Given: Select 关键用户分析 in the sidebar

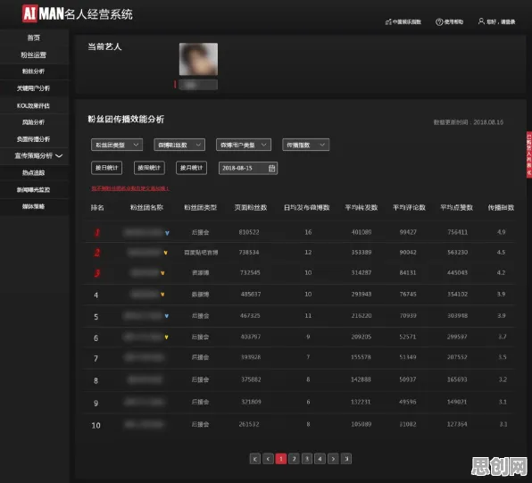Looking at the screenshot, I should (34, 88).
